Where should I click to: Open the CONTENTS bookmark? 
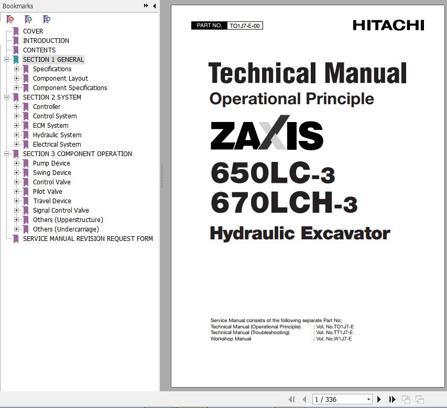click(39, 50)
